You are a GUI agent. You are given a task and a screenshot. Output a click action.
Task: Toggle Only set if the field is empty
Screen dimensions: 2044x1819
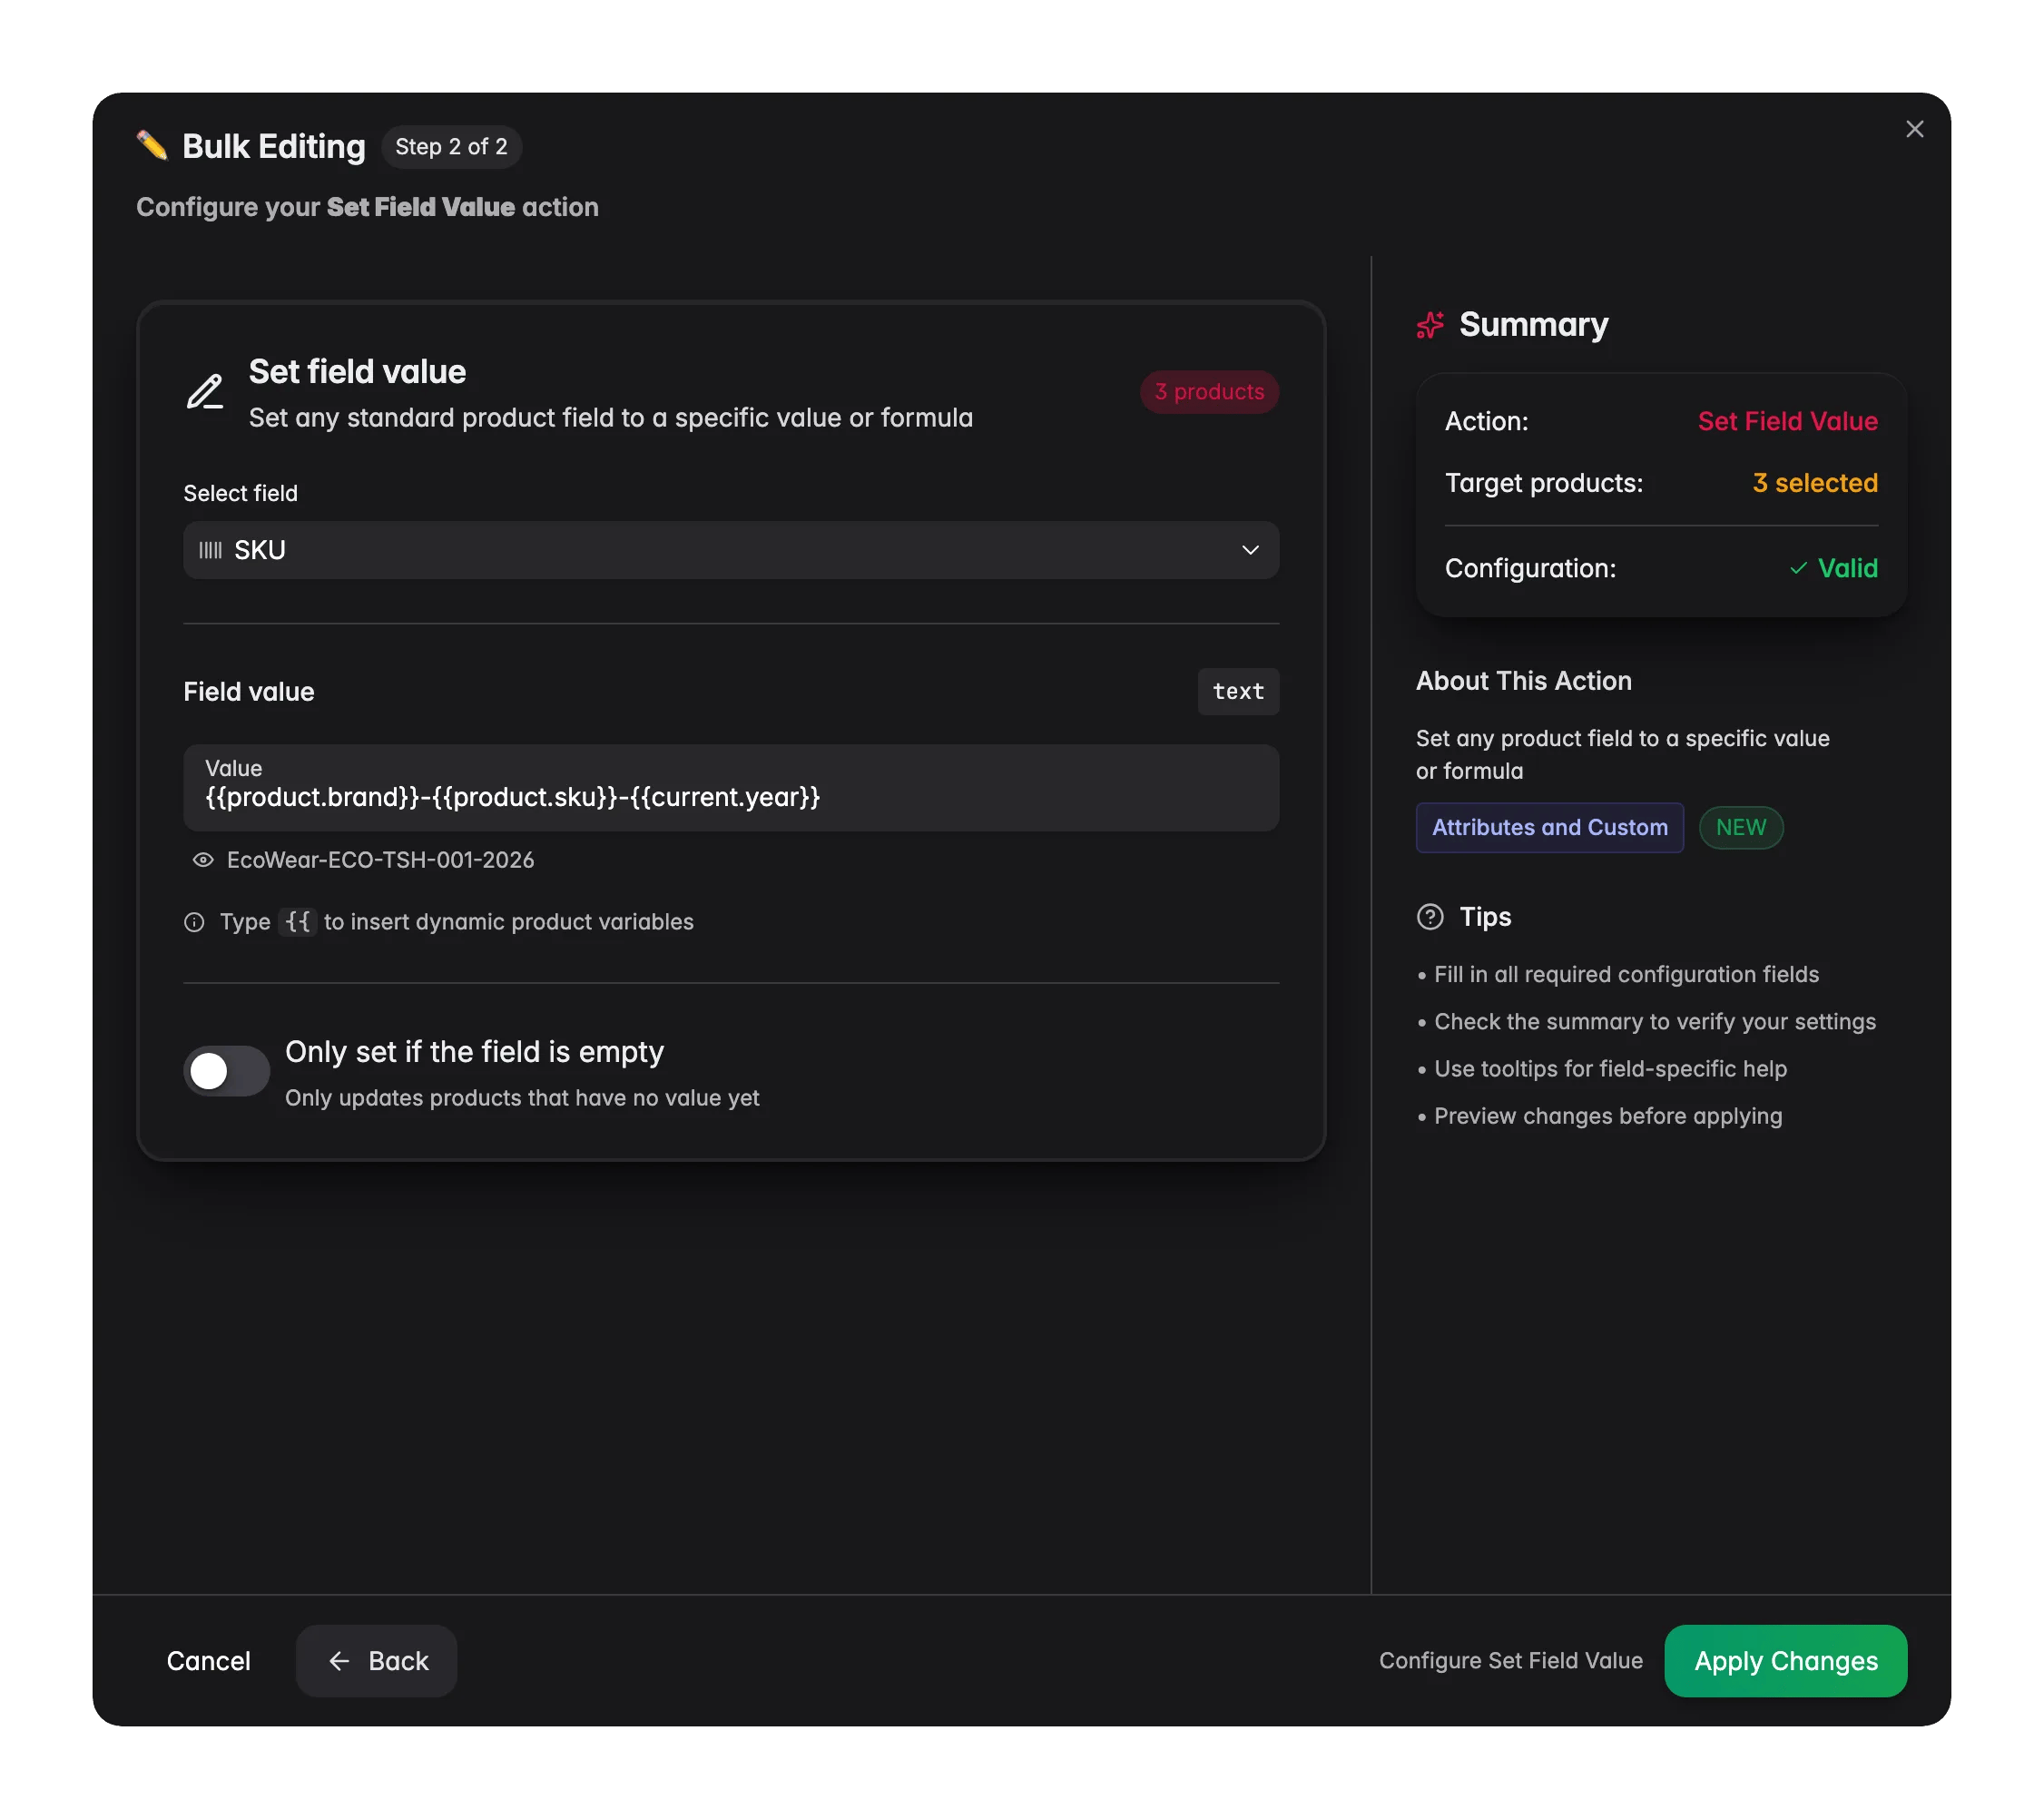point(227,1071)
